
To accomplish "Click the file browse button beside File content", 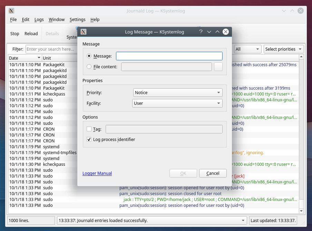I will 218,67.
